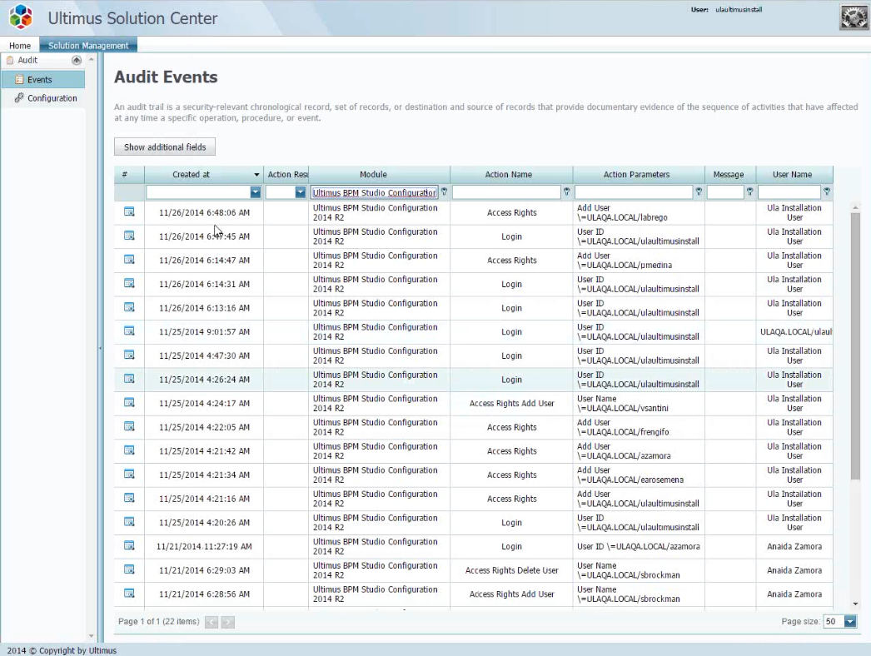
Task: Go to the next page arrow
Action: 228,622
